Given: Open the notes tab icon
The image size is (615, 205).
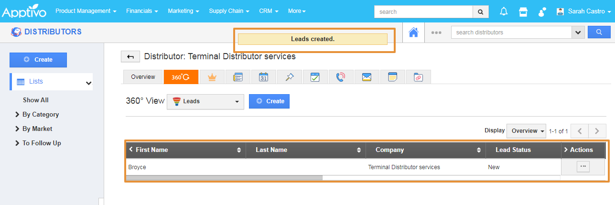Looking at the screenshot, I should [x=392, y=77].
